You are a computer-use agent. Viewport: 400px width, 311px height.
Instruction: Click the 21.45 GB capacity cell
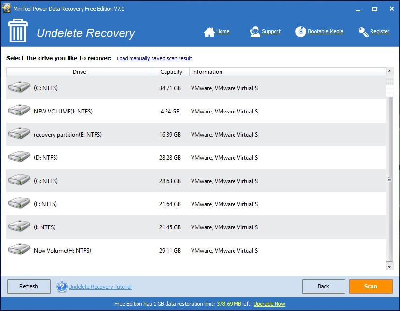click(170, 228)
